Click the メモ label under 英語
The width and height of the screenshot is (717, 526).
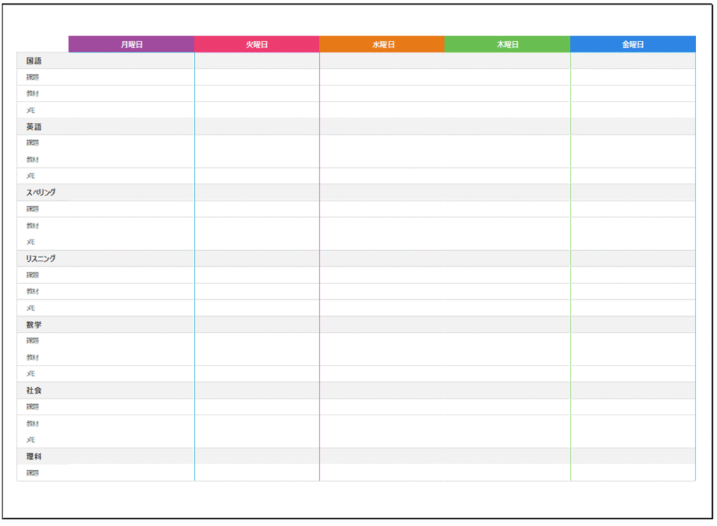click(31, 176)
